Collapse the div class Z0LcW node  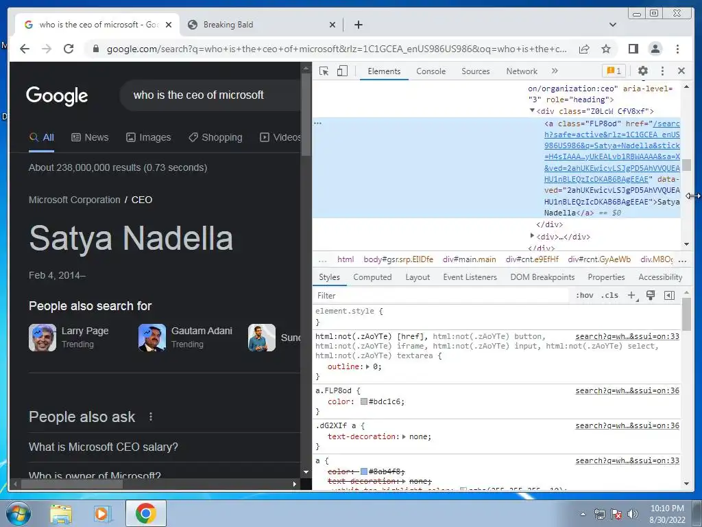pyautogui.click(x=532, y=110)
